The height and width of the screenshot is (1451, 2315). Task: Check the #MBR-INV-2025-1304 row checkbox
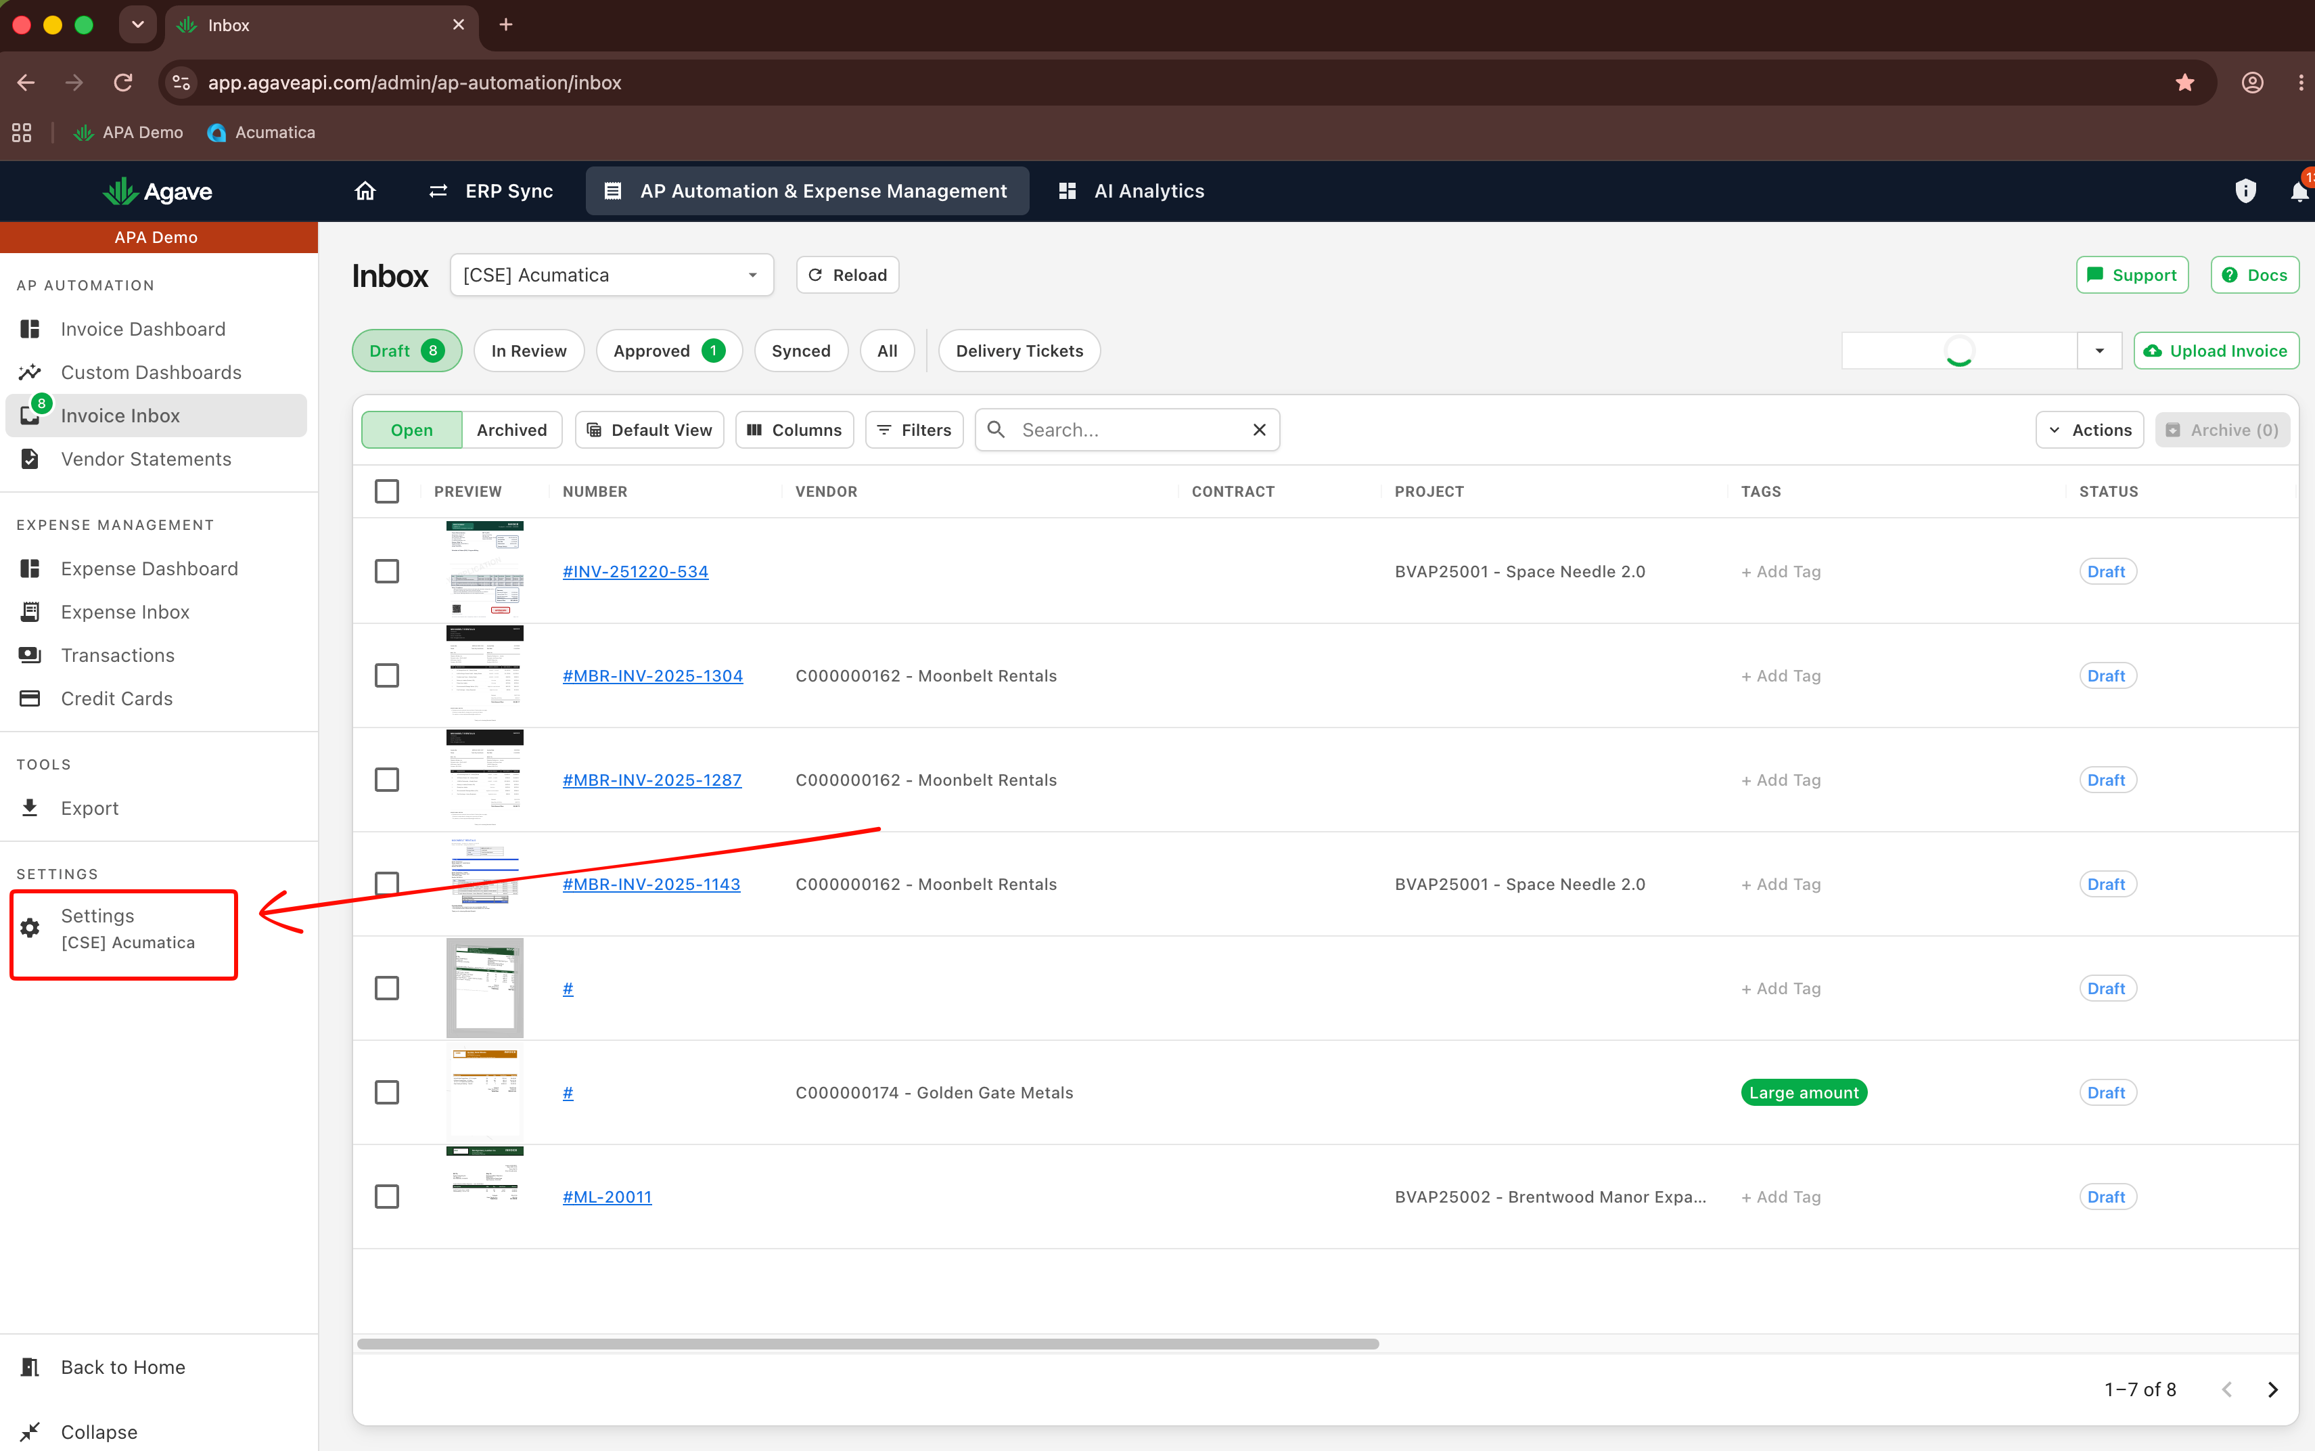pyautogui.click(x=386, y=675)
